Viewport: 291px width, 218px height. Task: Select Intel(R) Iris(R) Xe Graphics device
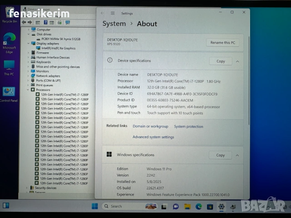[x=58, y=48]
